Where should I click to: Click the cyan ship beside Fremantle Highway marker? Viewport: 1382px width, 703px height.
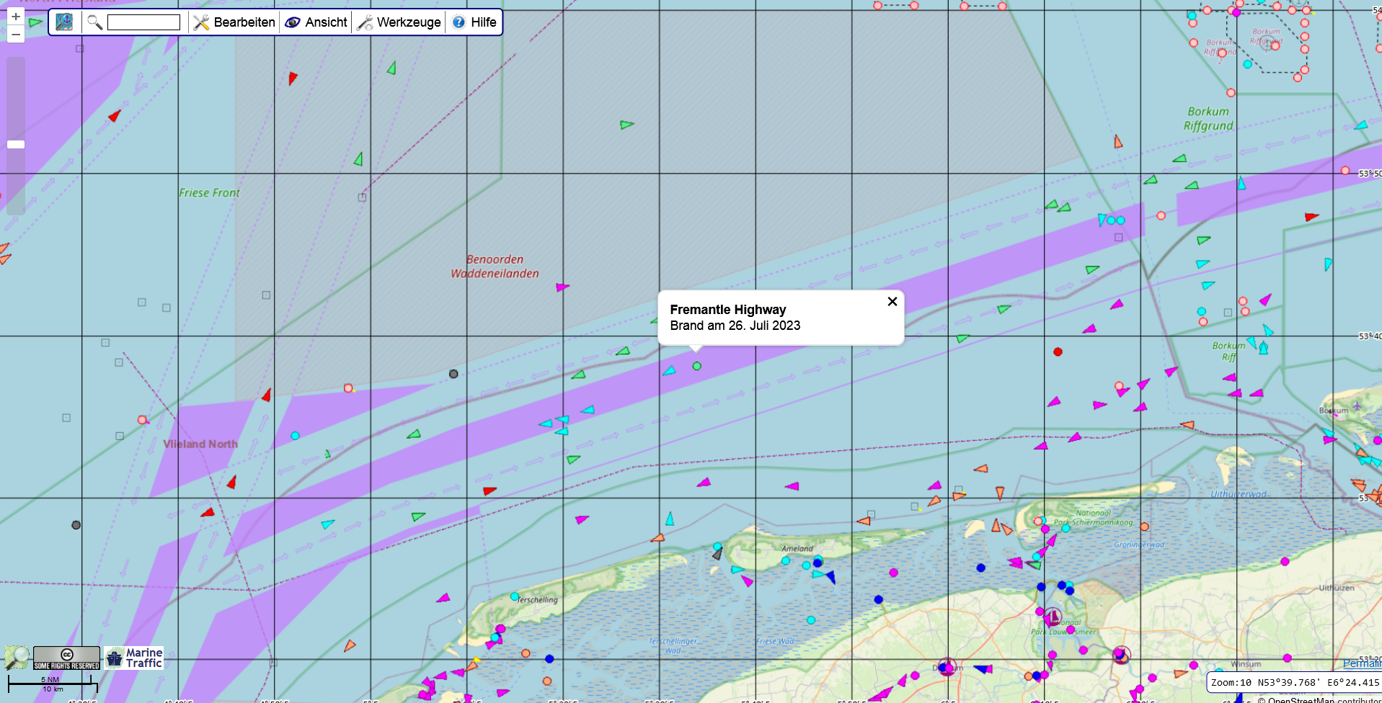coord(670,371)
